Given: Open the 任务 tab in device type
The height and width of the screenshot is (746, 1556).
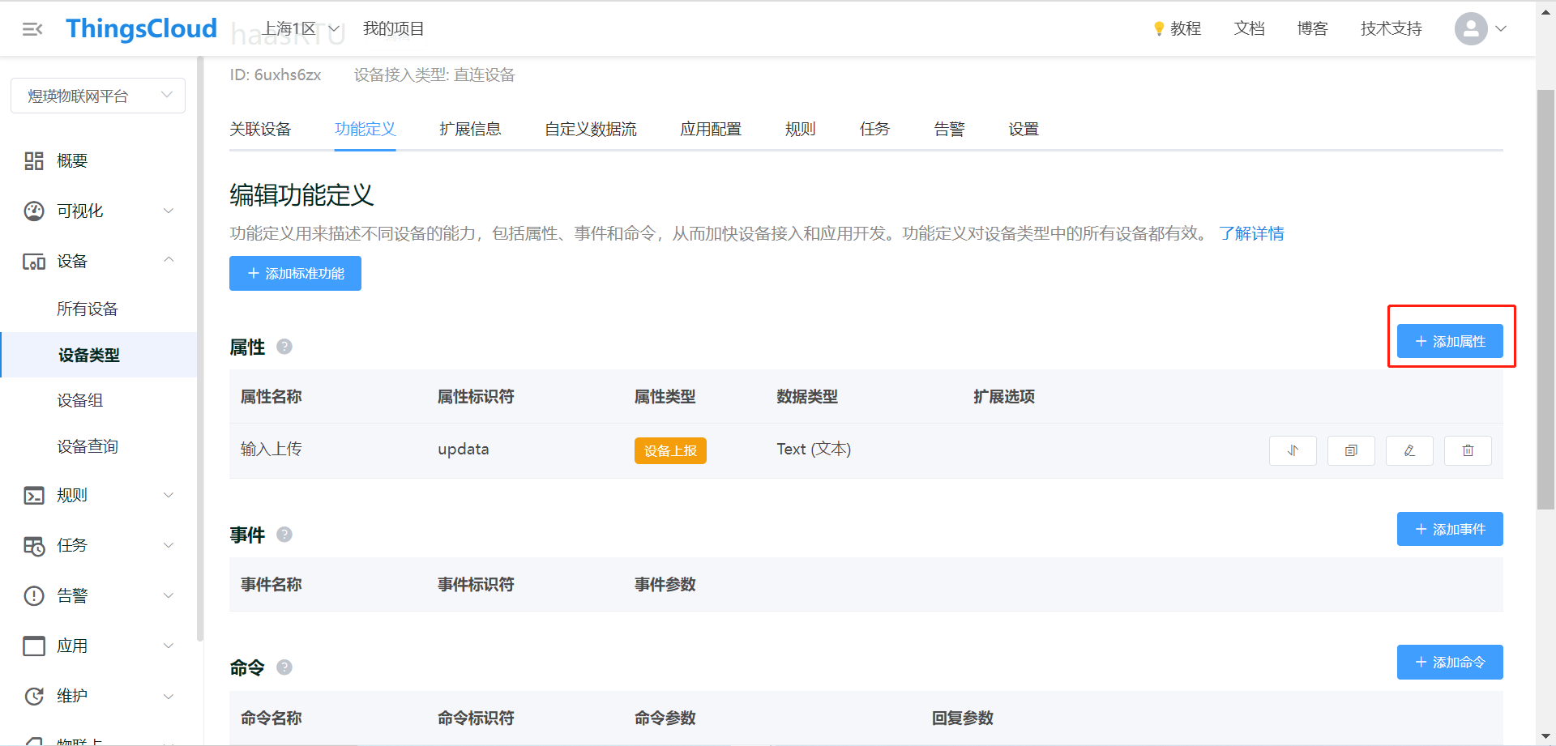Looking at the screenshot, I should (874, 129).
